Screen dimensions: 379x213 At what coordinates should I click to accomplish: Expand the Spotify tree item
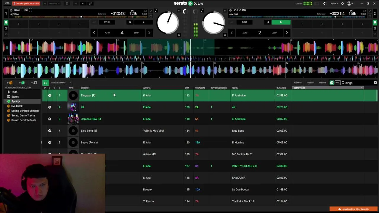point(6,101)
